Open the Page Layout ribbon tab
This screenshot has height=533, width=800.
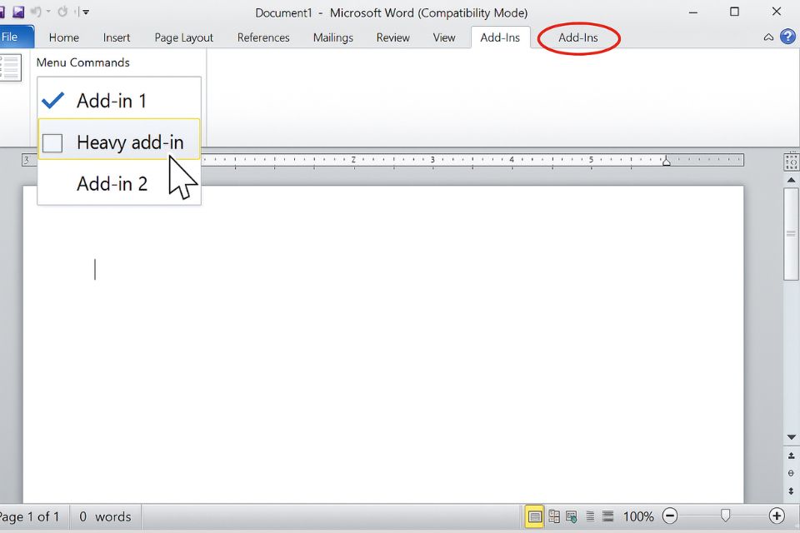click(183, 37)
